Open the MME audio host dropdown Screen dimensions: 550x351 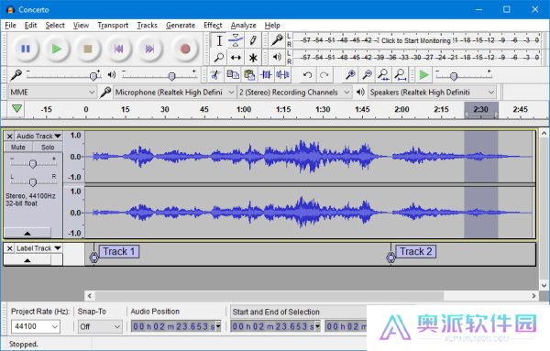52,93
